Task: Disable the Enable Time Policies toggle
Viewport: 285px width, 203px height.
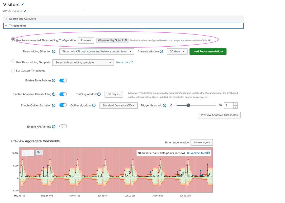Action: [x=63, y=81]
